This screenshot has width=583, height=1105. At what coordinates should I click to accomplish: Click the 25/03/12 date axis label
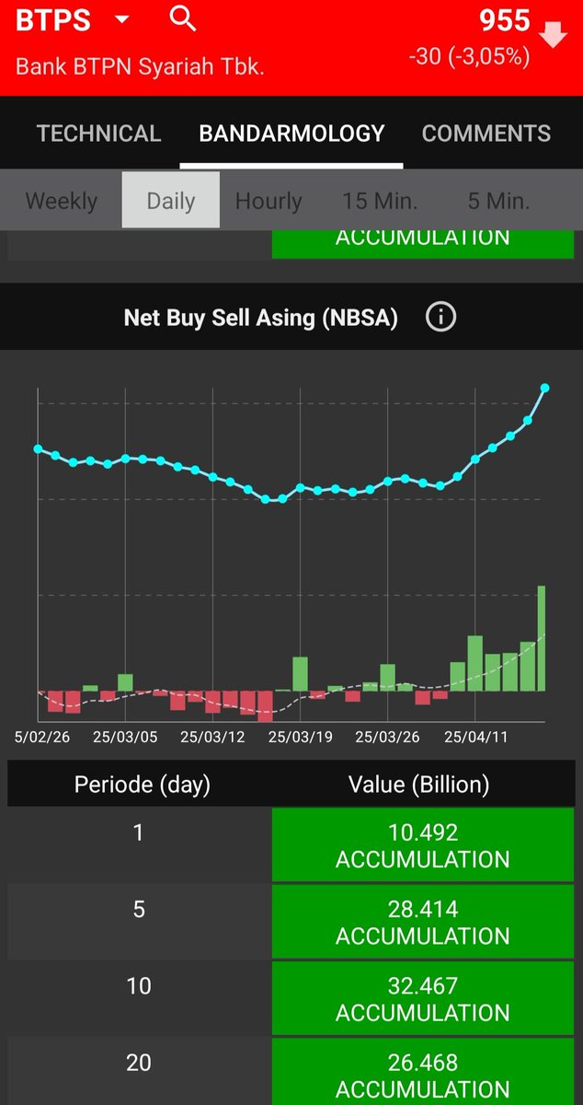[x=212, y=737]
